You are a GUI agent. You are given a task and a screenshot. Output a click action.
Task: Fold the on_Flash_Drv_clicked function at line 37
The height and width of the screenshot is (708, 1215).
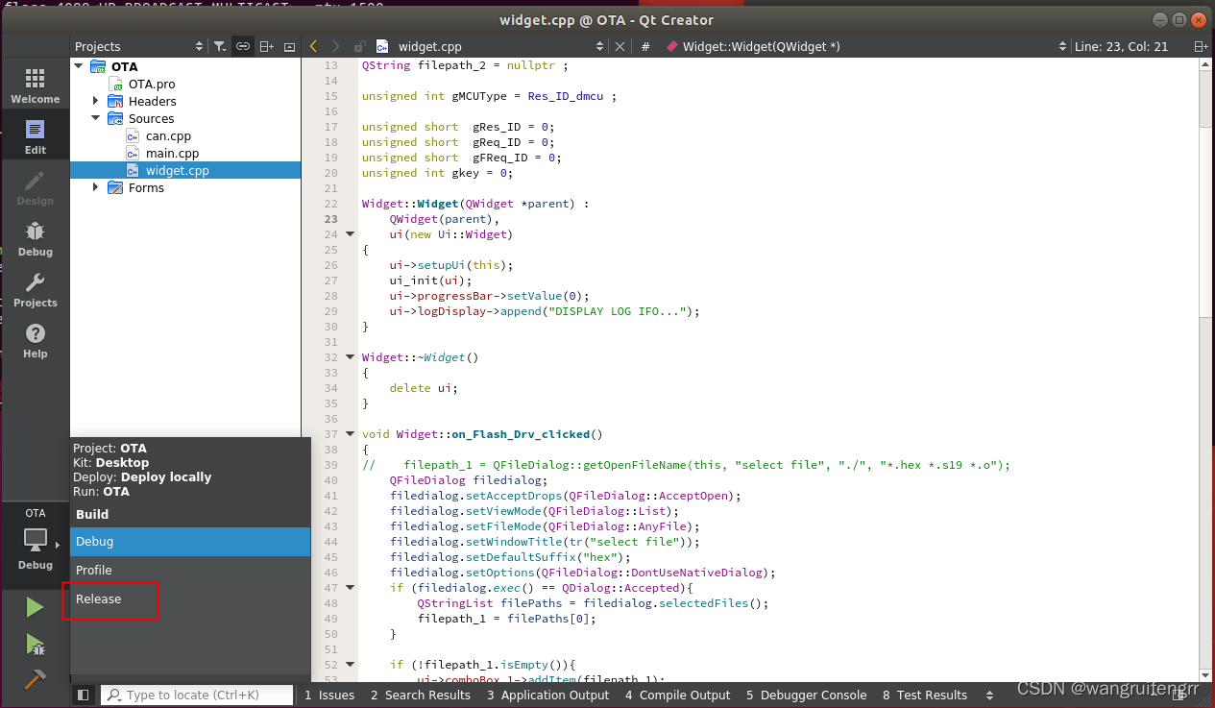pyautogui.click(x=351, y=433)
